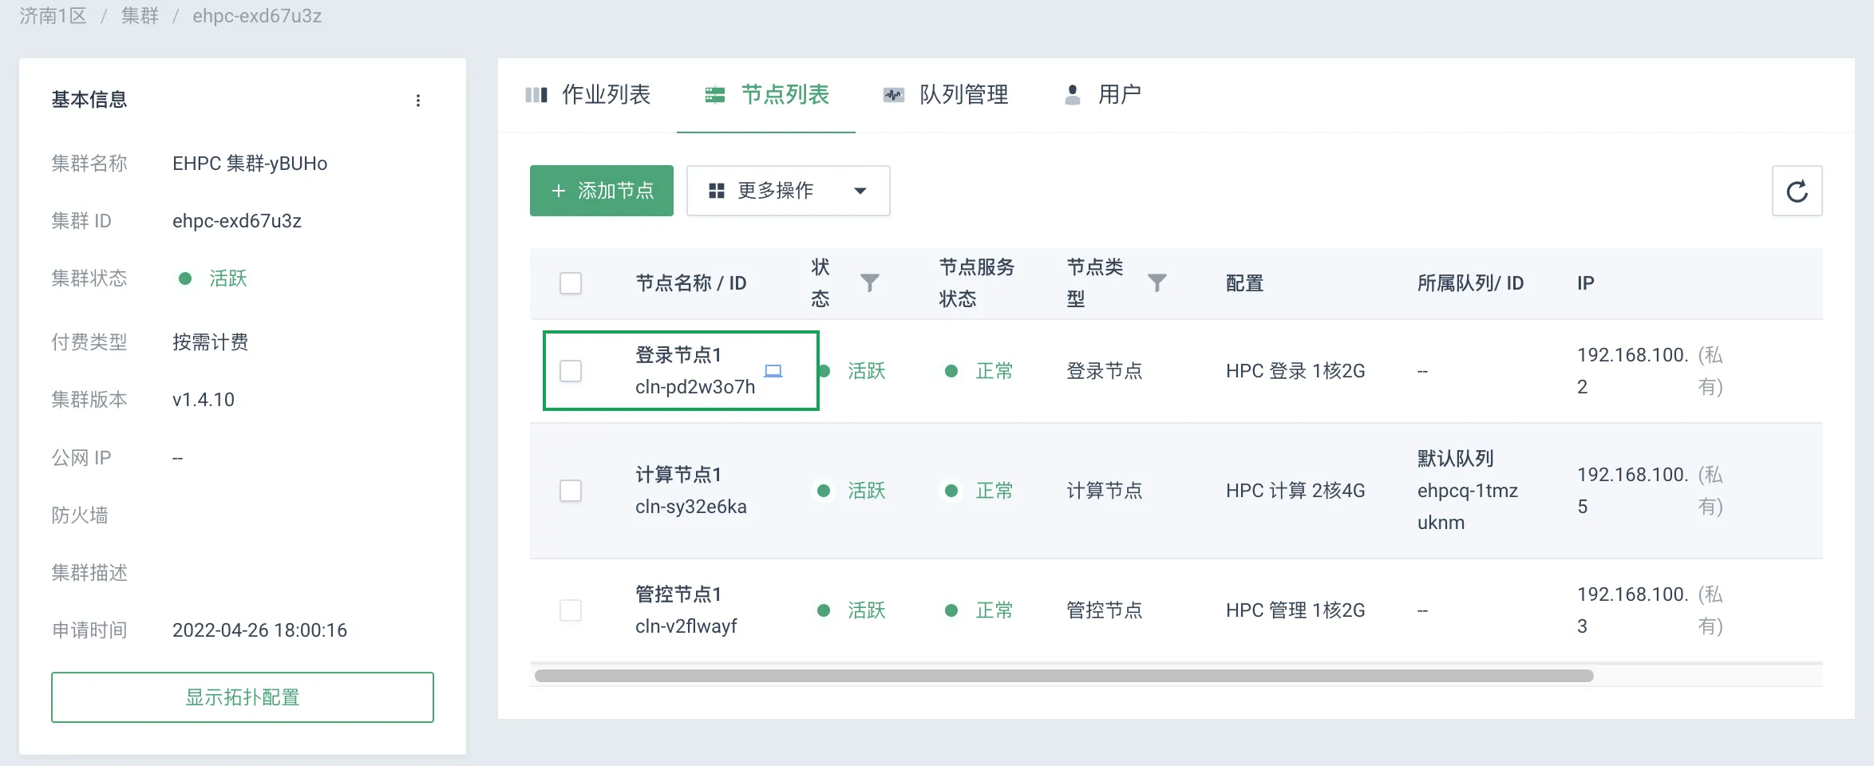Click the horizontal scrollbar under the table

click(1064, 676)
